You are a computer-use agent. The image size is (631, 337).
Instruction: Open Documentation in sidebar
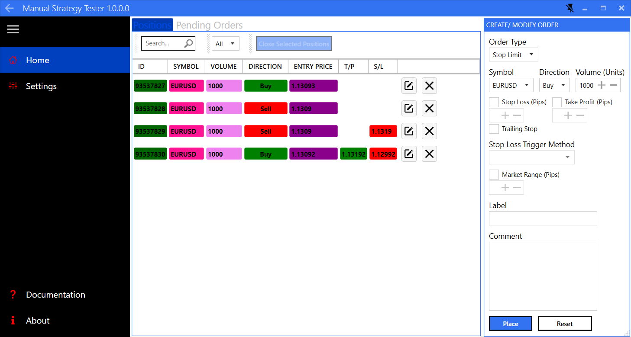65,295
